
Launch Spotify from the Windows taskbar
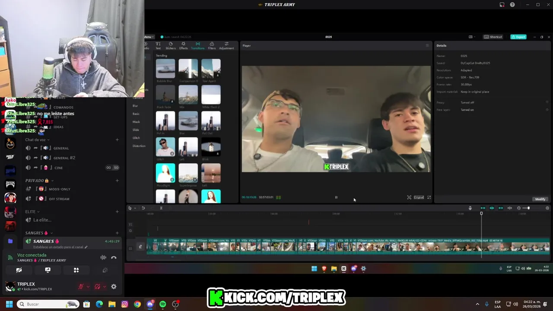pyautogui.click(x=163, y=304)
